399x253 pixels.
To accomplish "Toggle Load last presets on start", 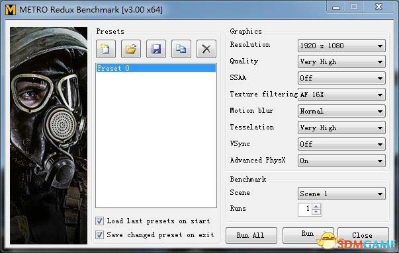I will tap(99, 221).
